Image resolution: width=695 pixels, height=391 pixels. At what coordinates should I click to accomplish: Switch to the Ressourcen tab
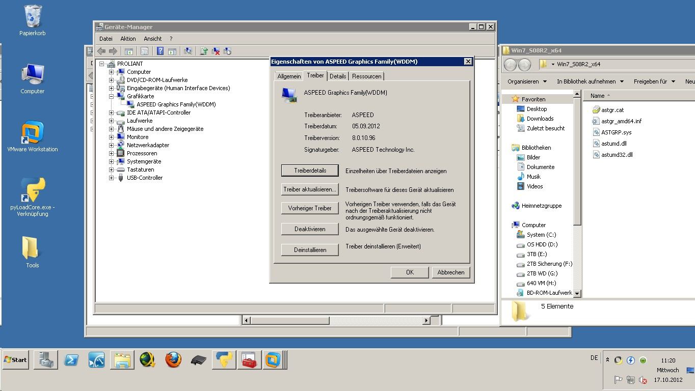coord(366,76)
